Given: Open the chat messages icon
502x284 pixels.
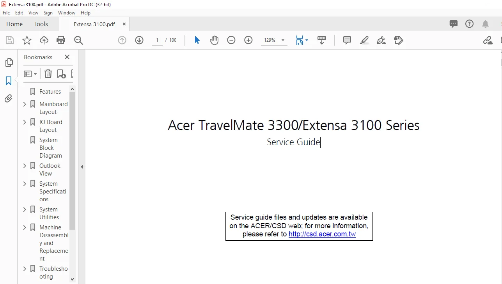Looking at the screenshot, I should click(x=454, y=24).
